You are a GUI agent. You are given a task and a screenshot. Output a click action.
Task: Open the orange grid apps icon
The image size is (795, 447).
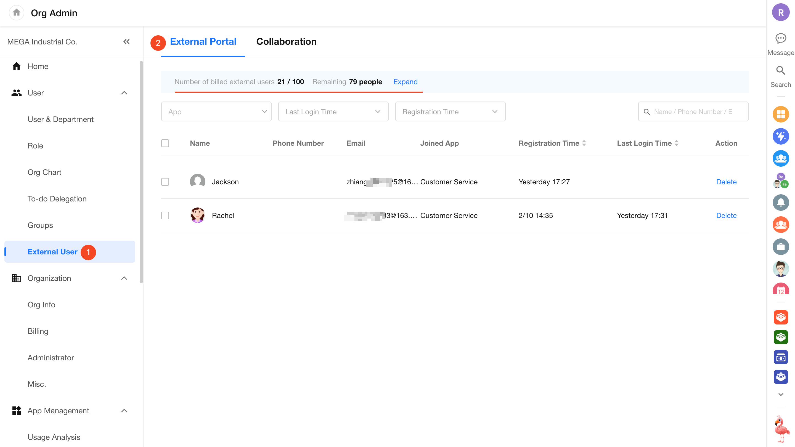click(780, 115)
